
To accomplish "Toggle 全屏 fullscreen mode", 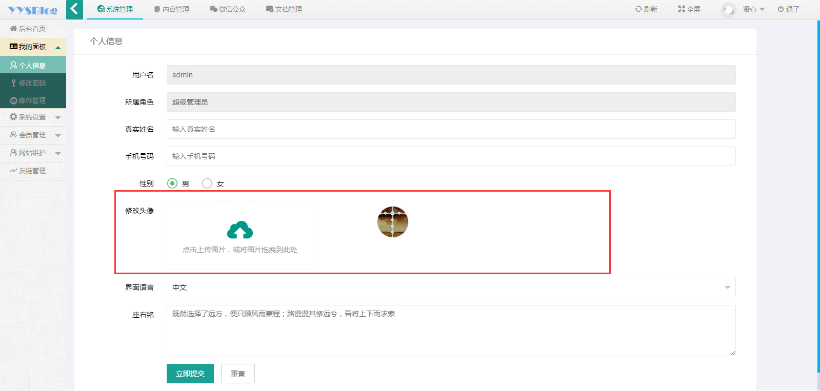I will pyautogui.click(x=689, y=9).
